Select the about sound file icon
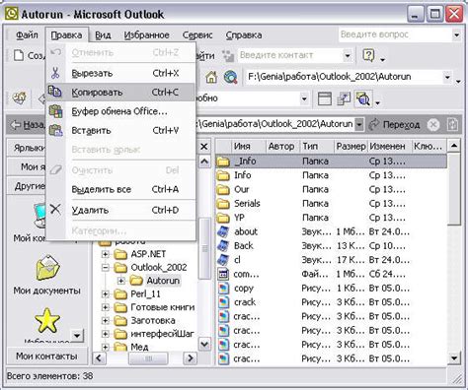The image size is (468, 390). click(x=223, y=231)
